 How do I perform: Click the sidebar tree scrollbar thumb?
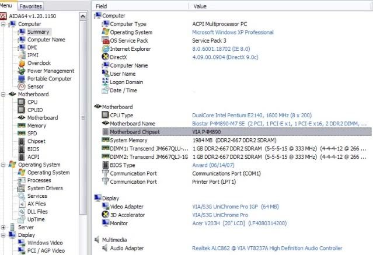pyautogui.click(x=83, y=117)
